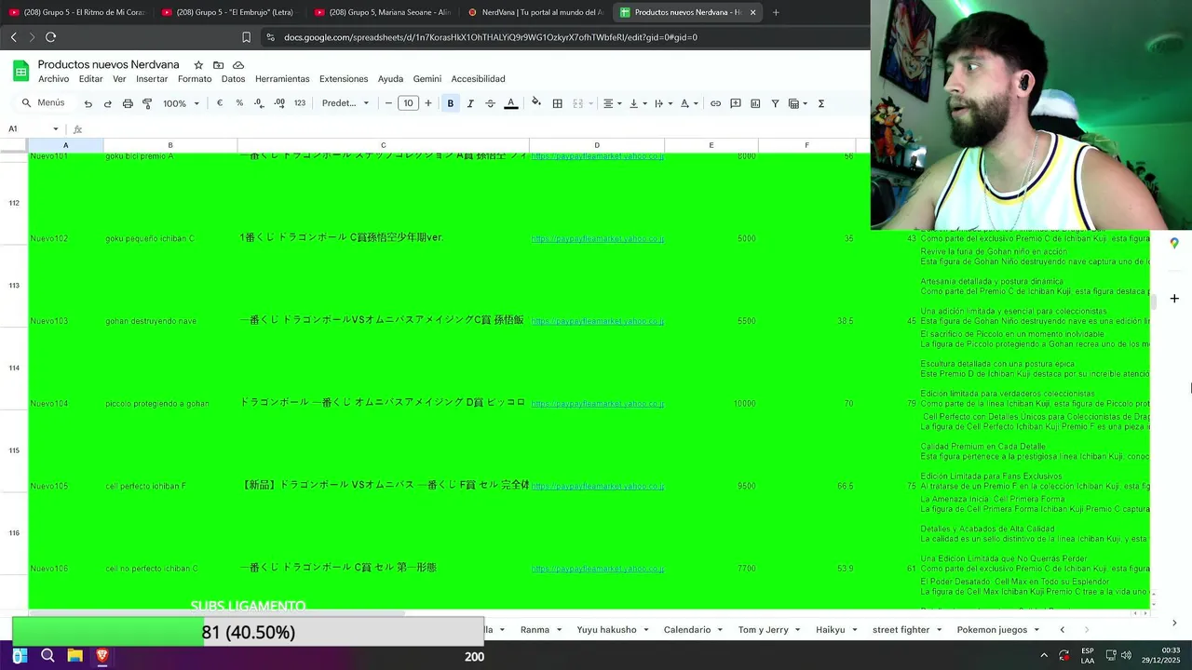1192x670 pixels.
Task: Toggle strikethrough formatting
Action: pyautogui.click(x=490, y=103)
